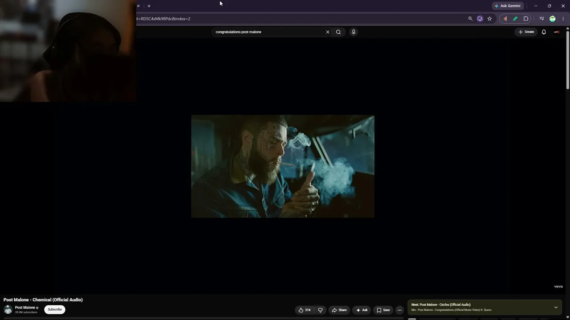Image resolution: width=570 pixels, height=320 pixels.
Task: Open the browser zoom indicator
Action: 470,19
